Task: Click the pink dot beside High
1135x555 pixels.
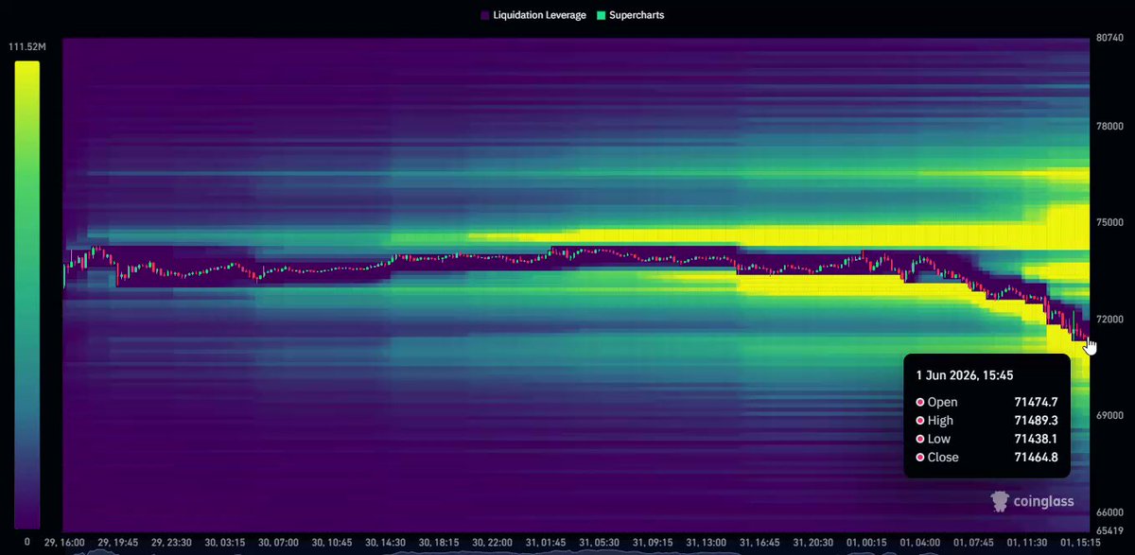Action: coord(919,421)
